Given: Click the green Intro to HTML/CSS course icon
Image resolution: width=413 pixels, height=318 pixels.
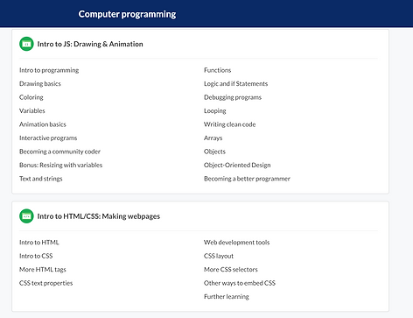Looking at the screenshot, I should (x=26, y=216).
